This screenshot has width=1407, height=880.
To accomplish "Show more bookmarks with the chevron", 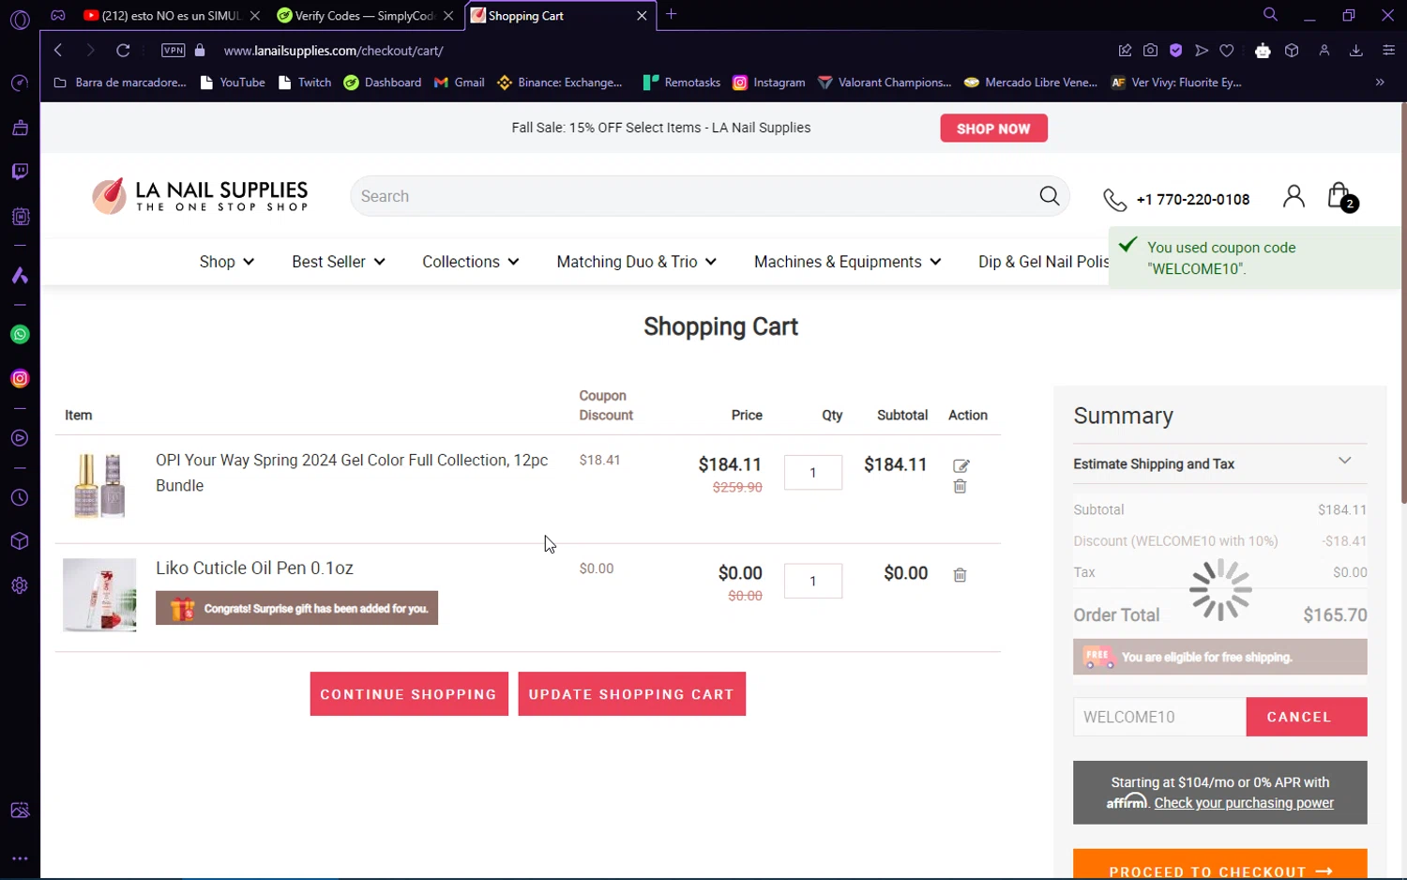I will coord(1380,83).
